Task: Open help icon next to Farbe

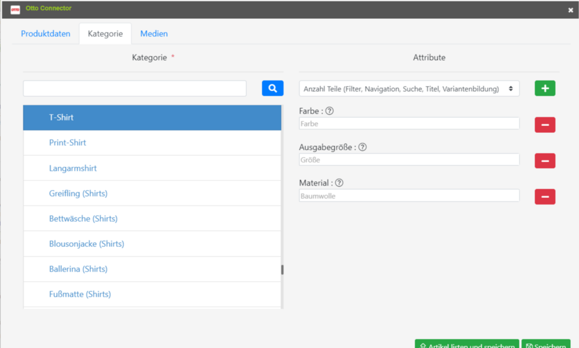Action: [330, 111]
